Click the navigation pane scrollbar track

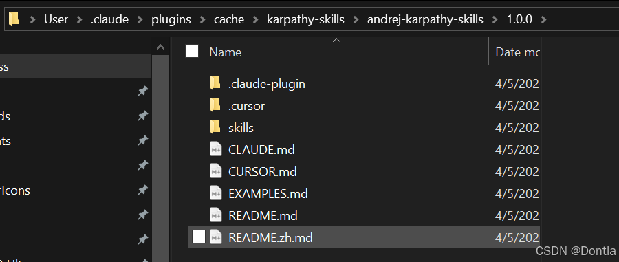160,158
